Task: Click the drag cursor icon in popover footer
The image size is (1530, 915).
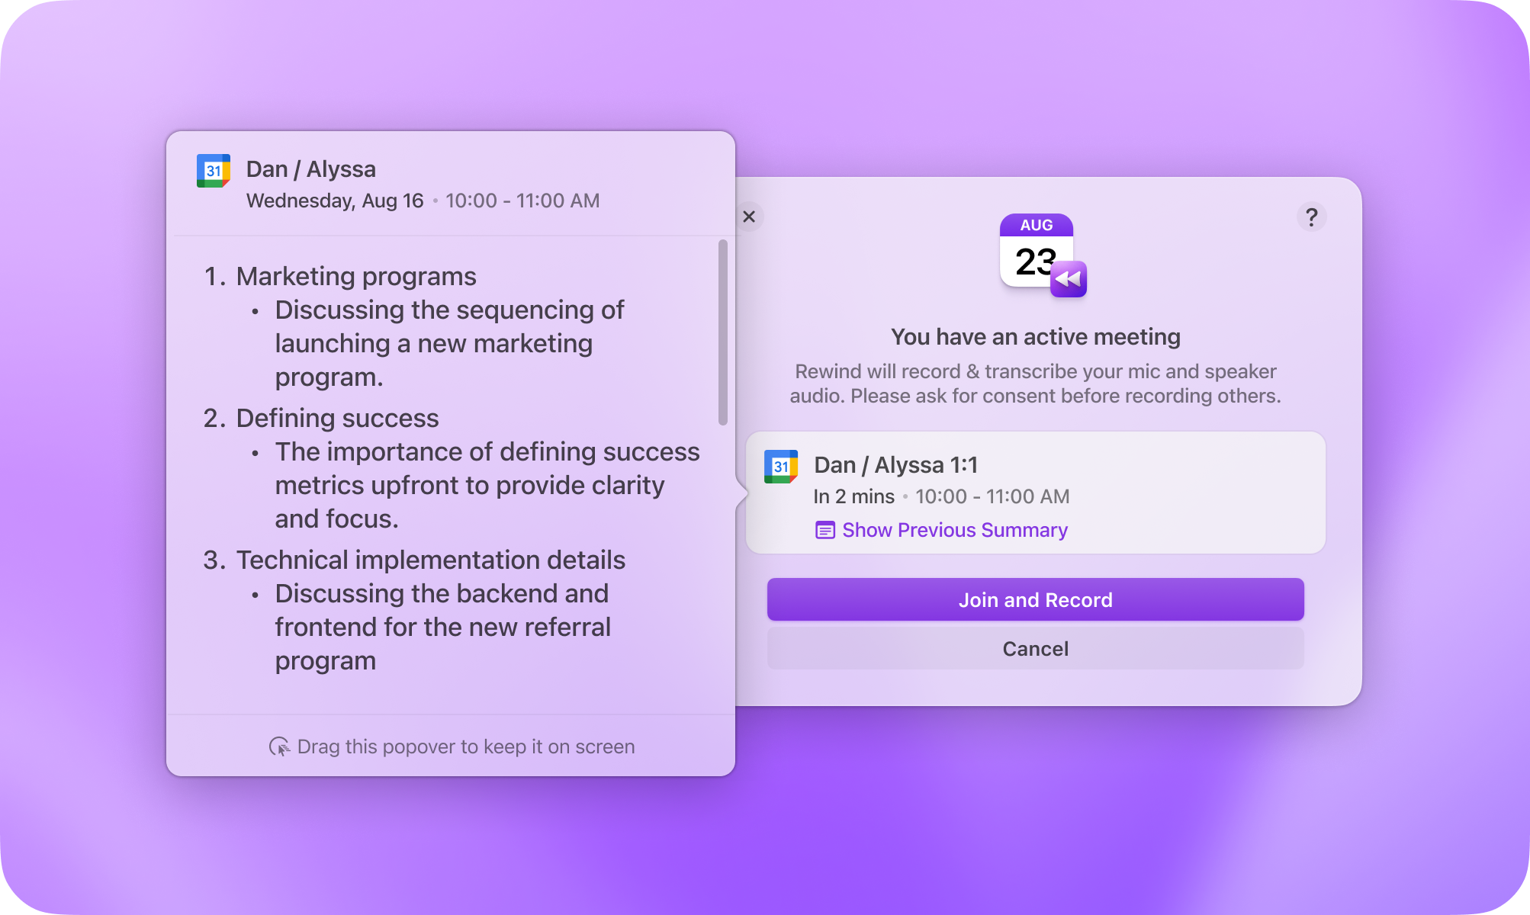Action: 279,746
